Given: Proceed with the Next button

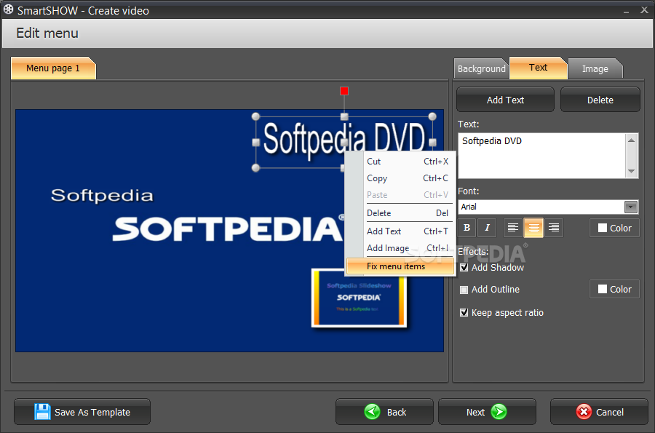Looking at the screenshot, I should [487, 412].
